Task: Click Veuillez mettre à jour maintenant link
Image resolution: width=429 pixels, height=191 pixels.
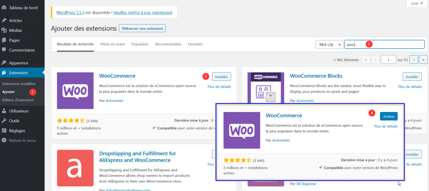Action: click(143, 13)
